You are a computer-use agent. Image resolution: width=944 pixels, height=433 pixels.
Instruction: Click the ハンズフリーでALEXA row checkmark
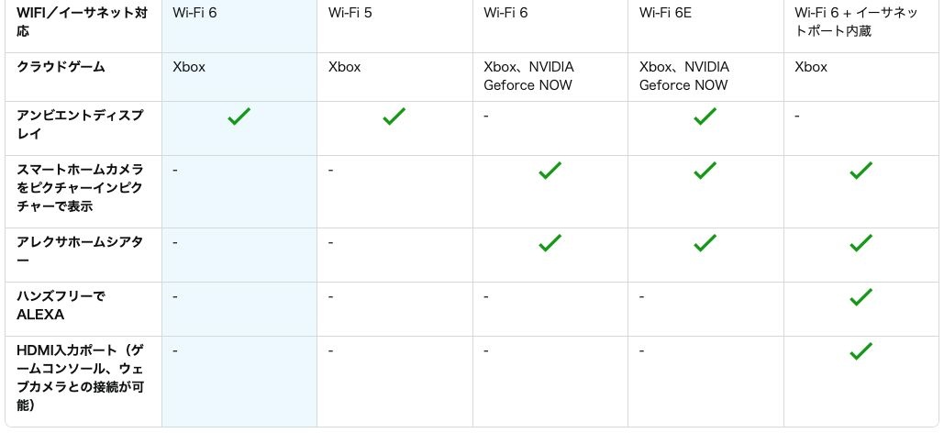click(861, 297)
